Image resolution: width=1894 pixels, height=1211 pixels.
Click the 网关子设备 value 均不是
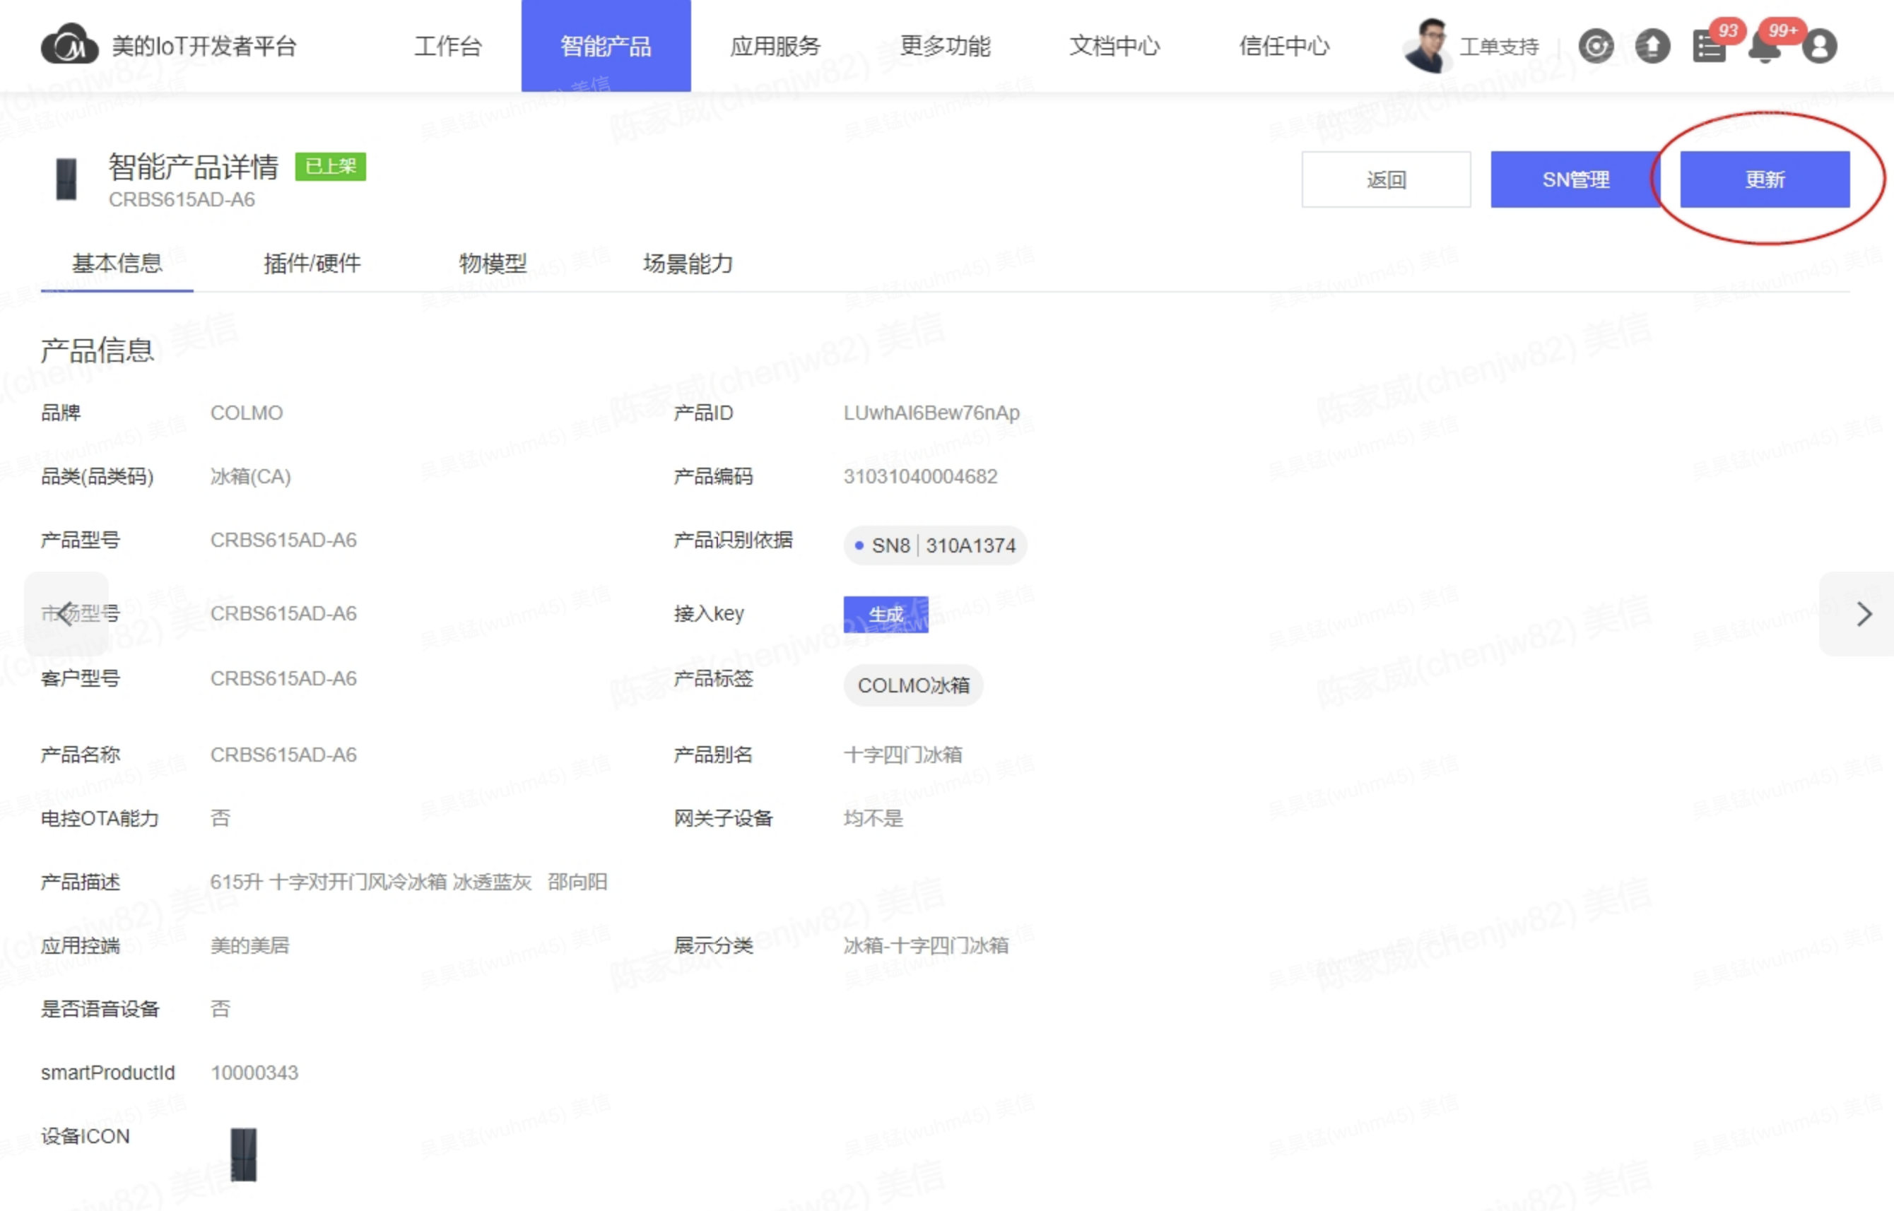(x=873, y=819)
